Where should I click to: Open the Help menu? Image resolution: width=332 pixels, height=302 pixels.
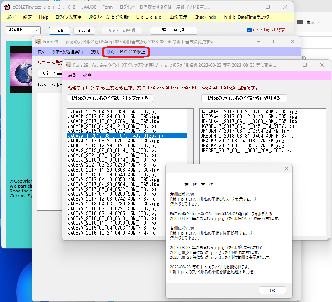tap(44, 17)
